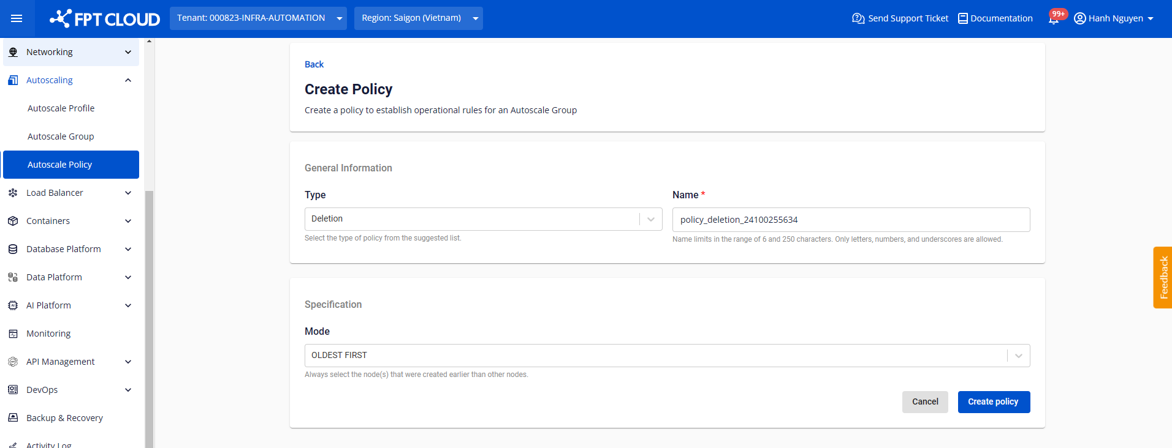Click the FPT Cloud logo
The image size is (1172, 448).
point(105,19)
